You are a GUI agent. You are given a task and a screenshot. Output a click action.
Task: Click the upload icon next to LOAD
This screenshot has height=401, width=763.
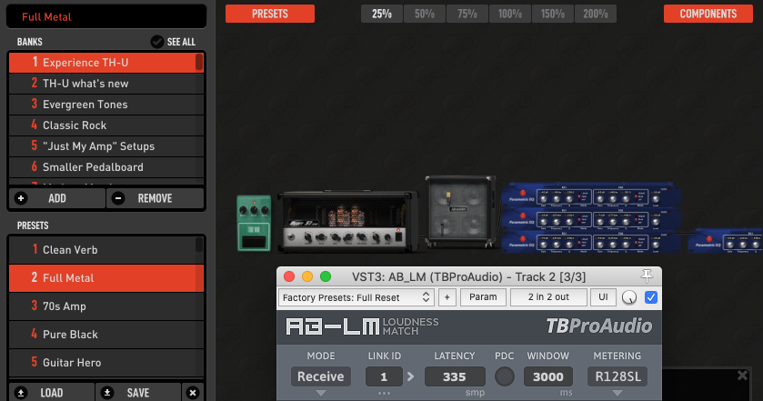(x=21, y=393)
